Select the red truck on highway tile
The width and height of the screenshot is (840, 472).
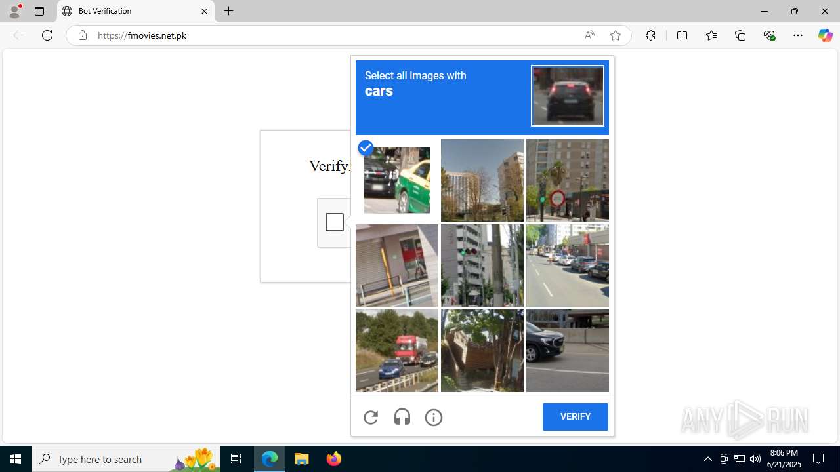(397, 351)
